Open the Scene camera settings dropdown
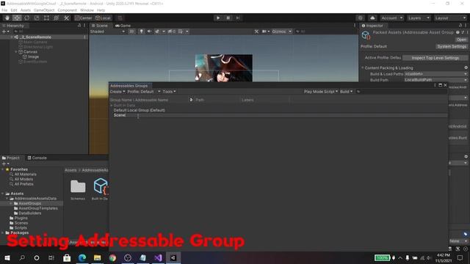 coord(266,32)
